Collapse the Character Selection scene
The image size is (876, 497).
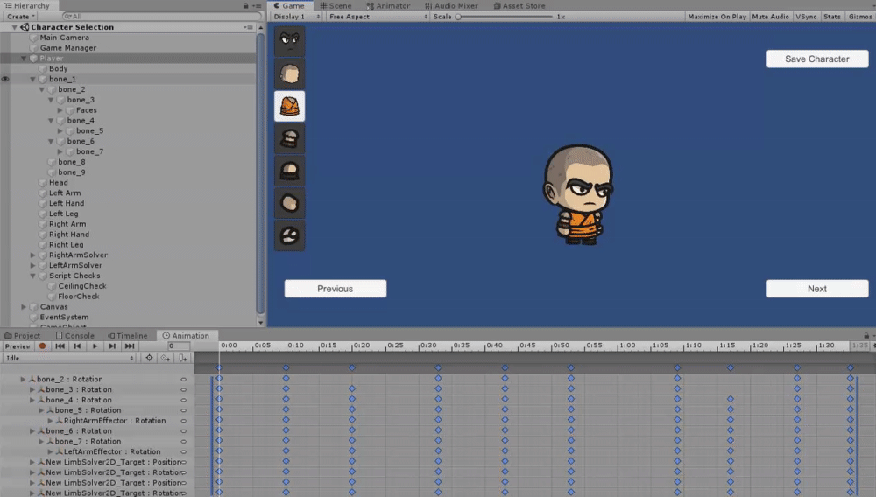pyautogui.click(x=15, y=27)
